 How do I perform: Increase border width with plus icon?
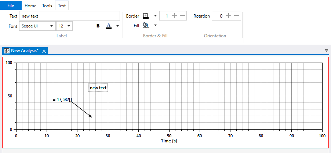pos(174,16)
